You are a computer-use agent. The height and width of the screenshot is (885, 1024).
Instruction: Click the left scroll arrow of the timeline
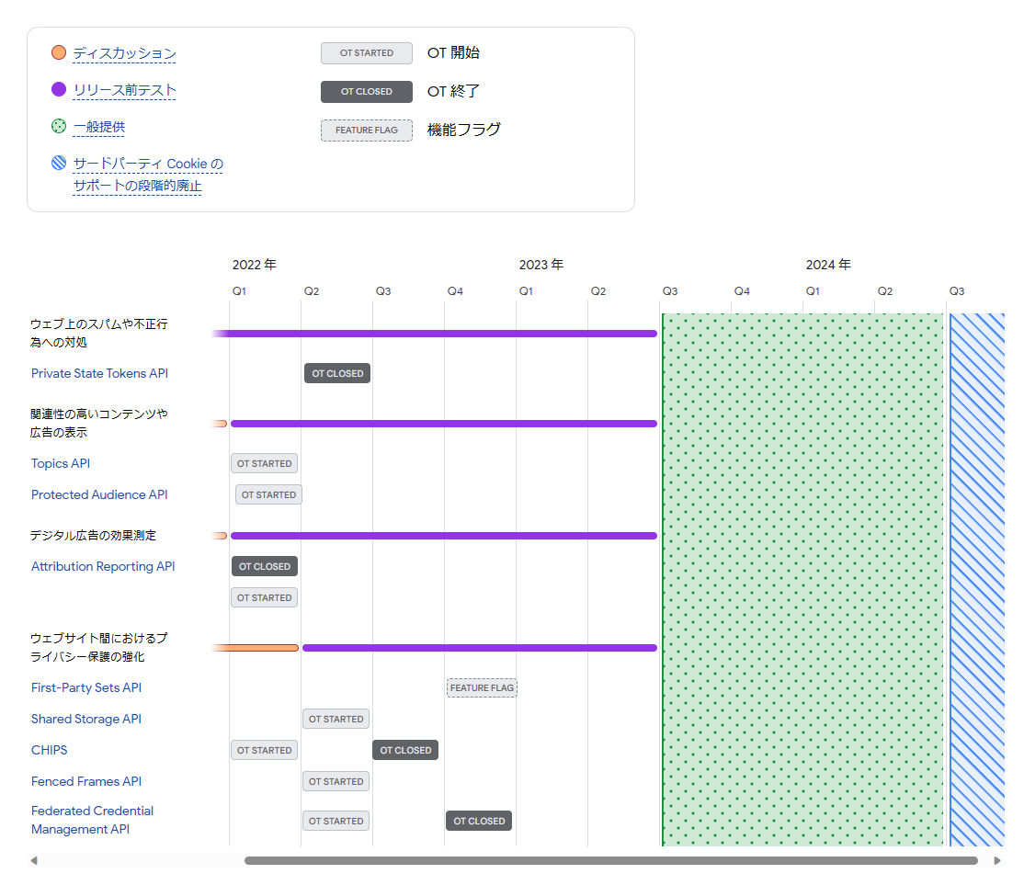tap(34, 861)
